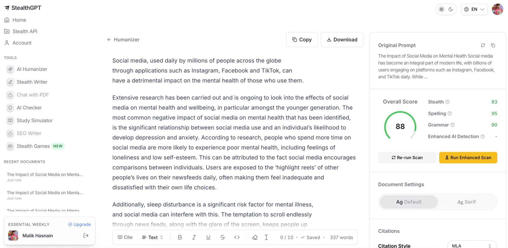Open Chat with PDF tool
This screenshot has height=248, width=508.
click(33, 95)
